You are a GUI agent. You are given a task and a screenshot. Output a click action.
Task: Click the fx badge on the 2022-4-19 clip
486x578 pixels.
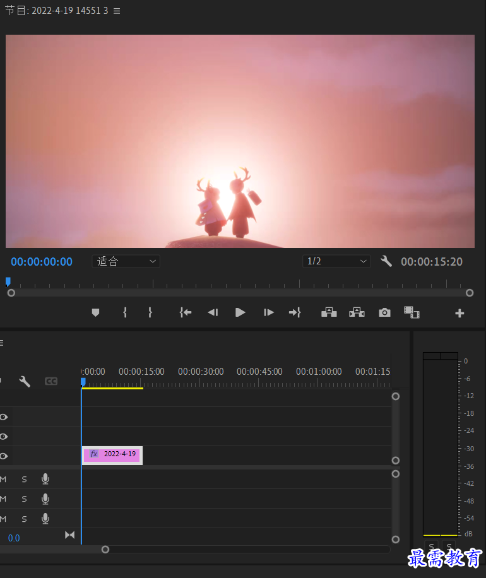(94, 454)
